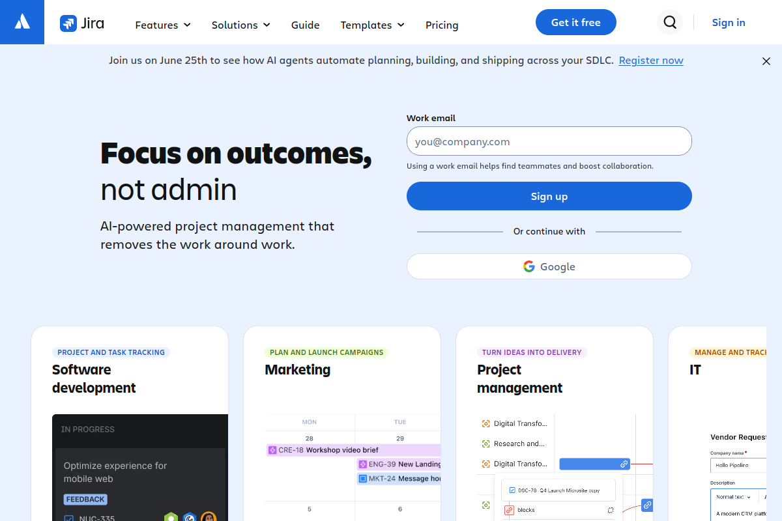Follow the Register now link
This screenshot has width=782, height=521.
pyautogui.click(x=651, y=61)
